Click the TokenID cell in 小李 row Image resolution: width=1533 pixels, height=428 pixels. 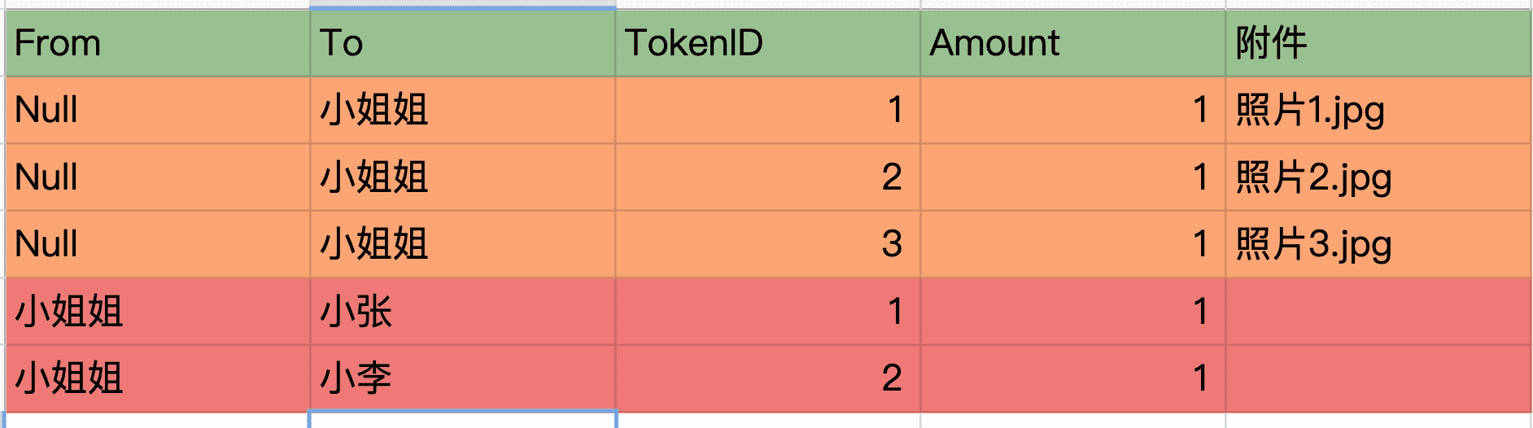(767, 378)
